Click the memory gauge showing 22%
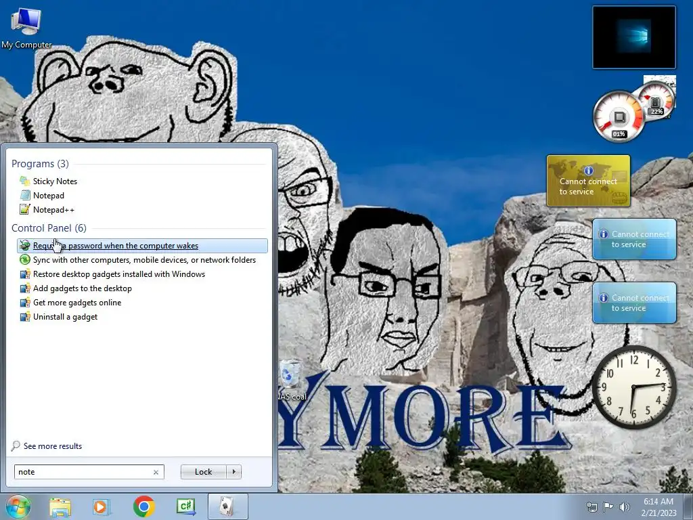This screenshot has height=520, width=693. tap(658, 102)
